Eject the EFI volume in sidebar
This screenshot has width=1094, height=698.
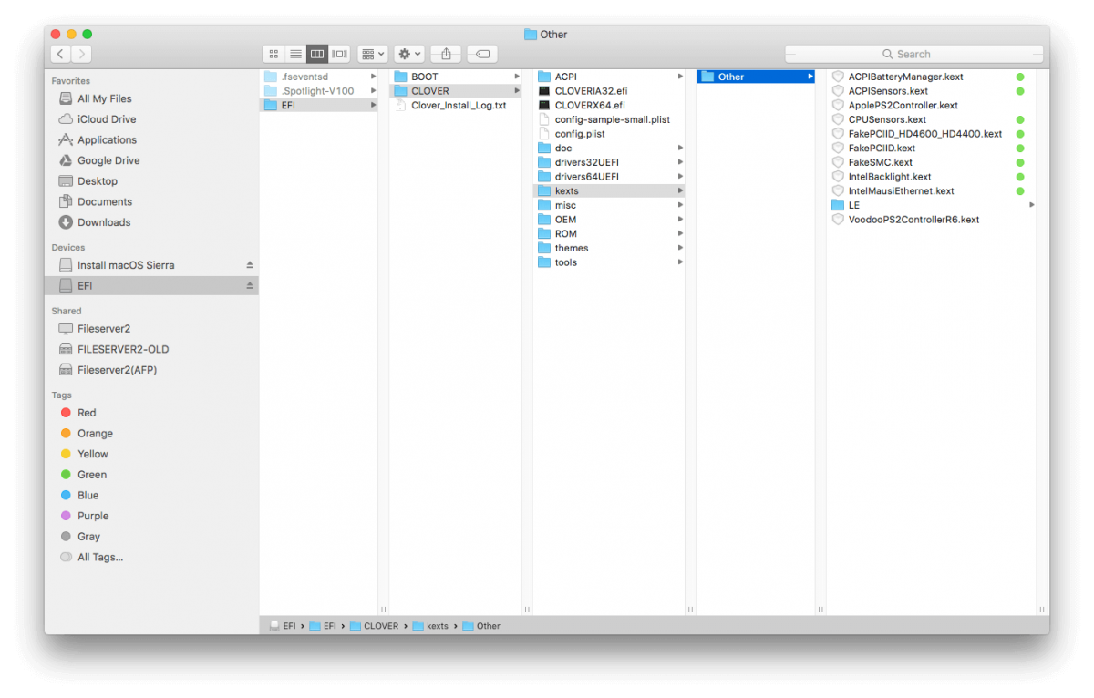click(250, 286)
